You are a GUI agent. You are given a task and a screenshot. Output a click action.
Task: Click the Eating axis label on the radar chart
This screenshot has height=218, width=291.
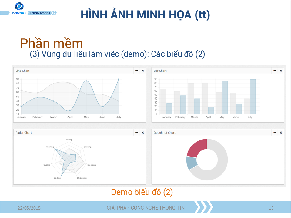69,140
